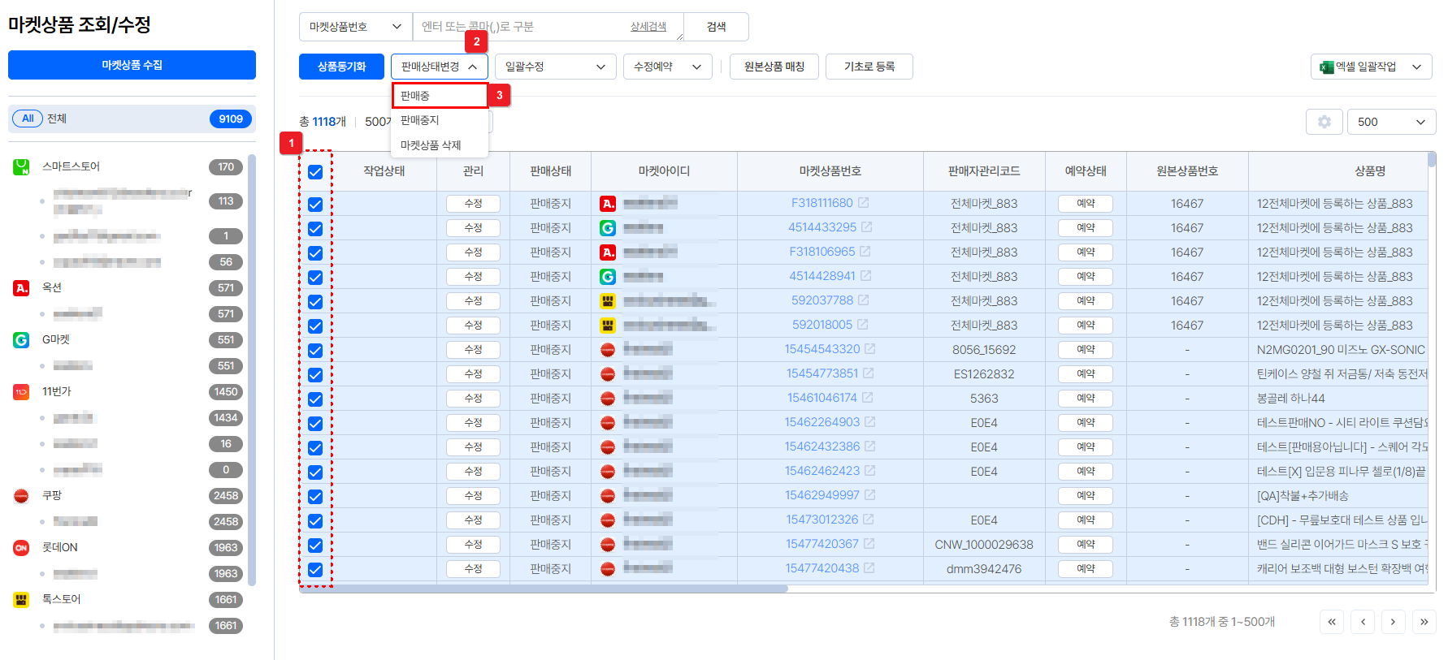The width and height of the screenshot is (1448, 660).
Task: Click the 상품동기화 button
Action: 341,67
